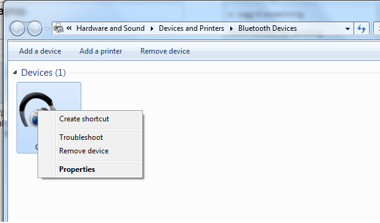The height and width of the screenshot is (223, 380).
Task: Open the recent pages dropdown arrow
Action: (x=47, y=29)
